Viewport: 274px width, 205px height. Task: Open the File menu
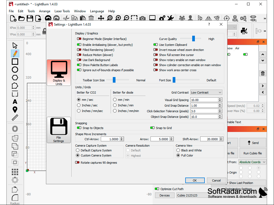tap(11, 11)
